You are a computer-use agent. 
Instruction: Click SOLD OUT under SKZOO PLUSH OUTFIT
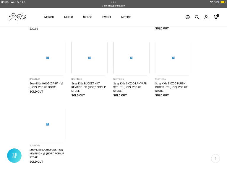click(162, 95)
